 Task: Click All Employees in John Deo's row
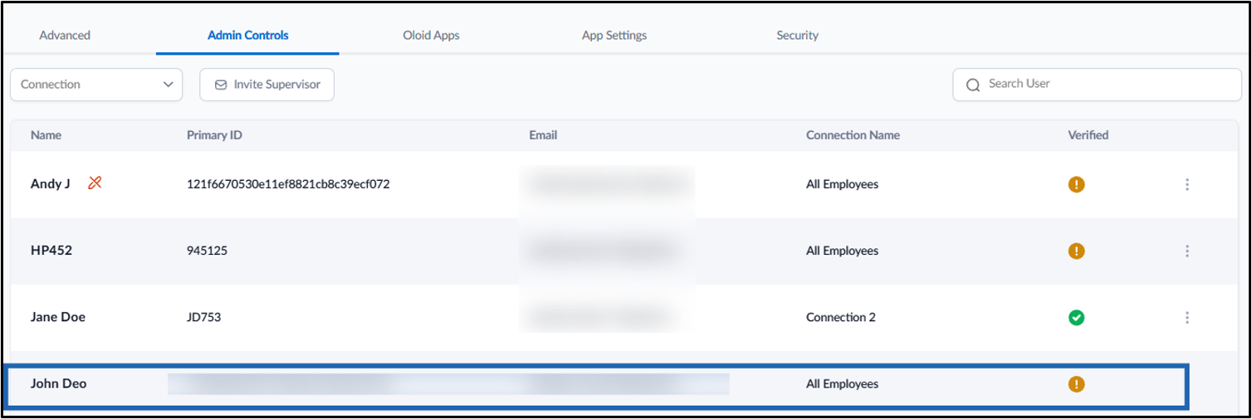tap(842, 383)
